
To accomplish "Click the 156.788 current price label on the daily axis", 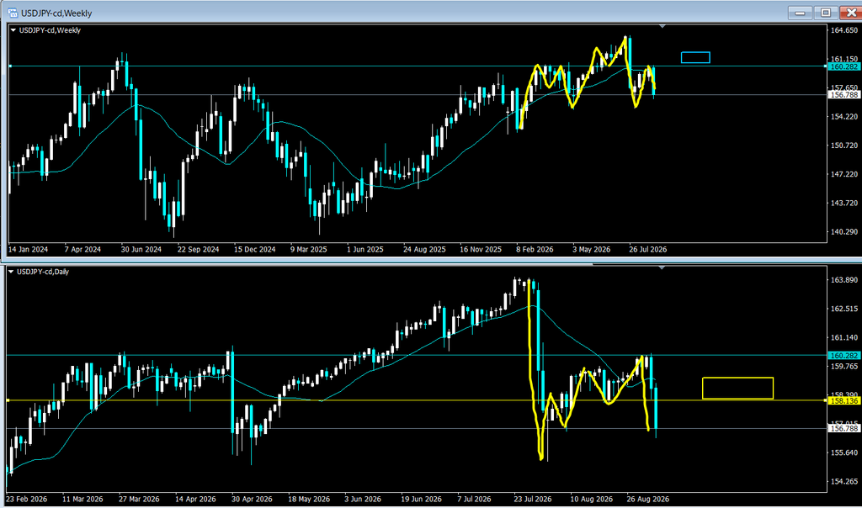I will (843, 428).
